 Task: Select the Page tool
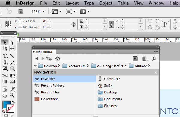tap(5, 48)
